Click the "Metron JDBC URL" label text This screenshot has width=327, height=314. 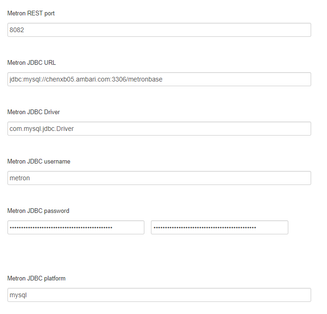pos(32,63)
